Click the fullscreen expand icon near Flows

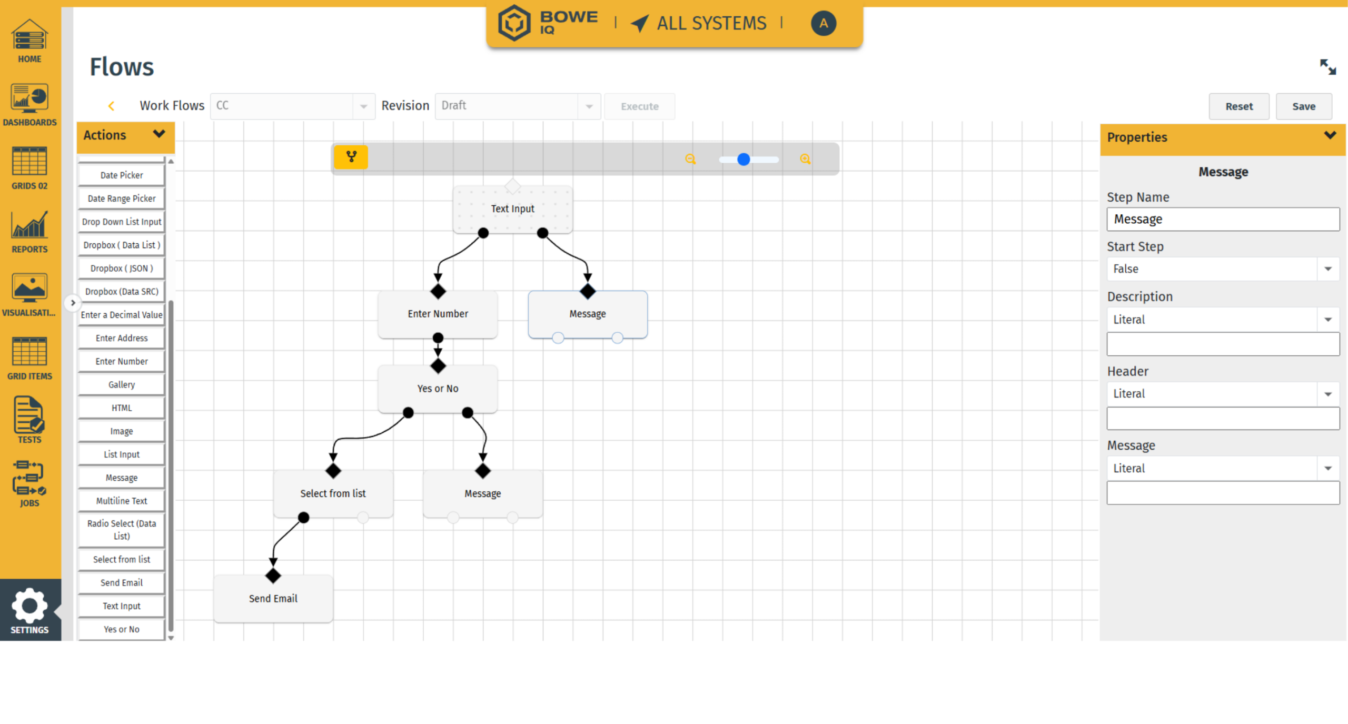pos(1328,67)
